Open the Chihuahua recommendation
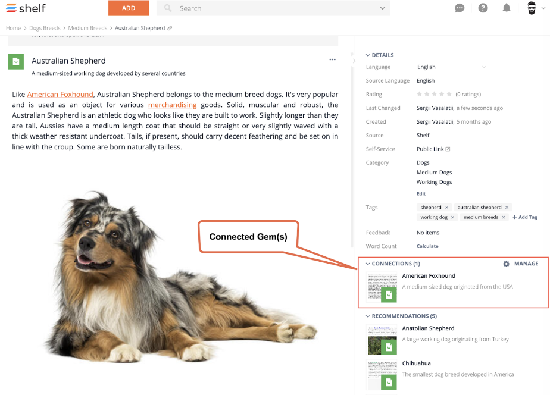The image size is (550, 395). pos(416,363)
